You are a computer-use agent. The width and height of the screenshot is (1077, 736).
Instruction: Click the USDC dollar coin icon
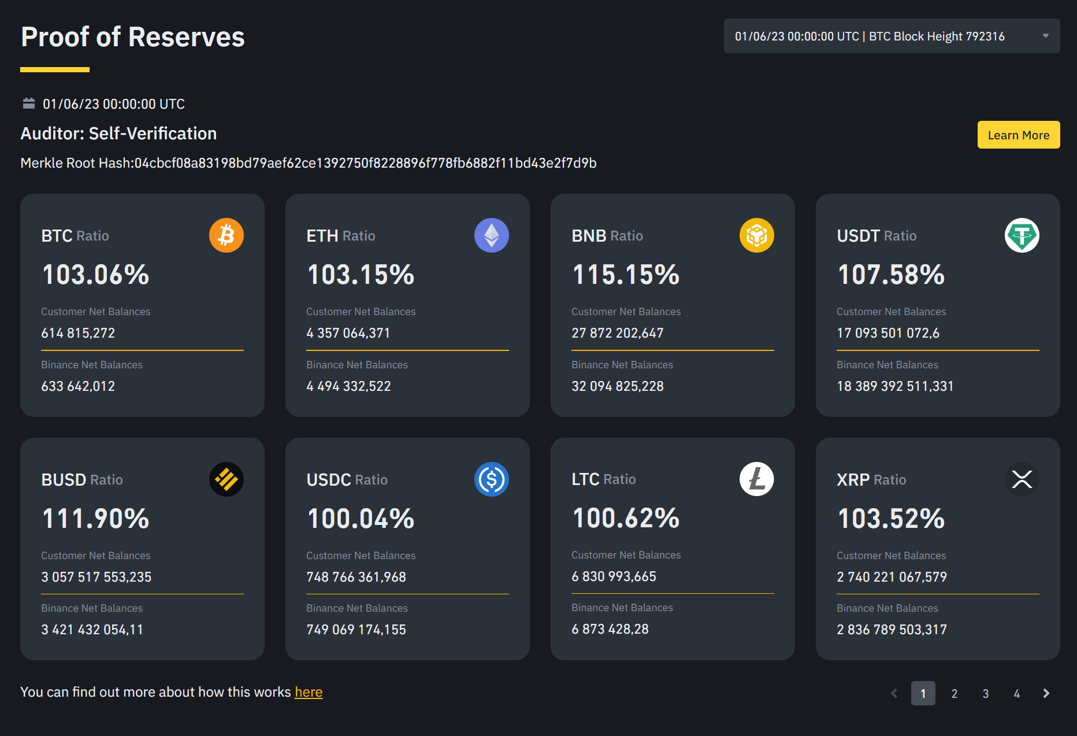point(491,479)
